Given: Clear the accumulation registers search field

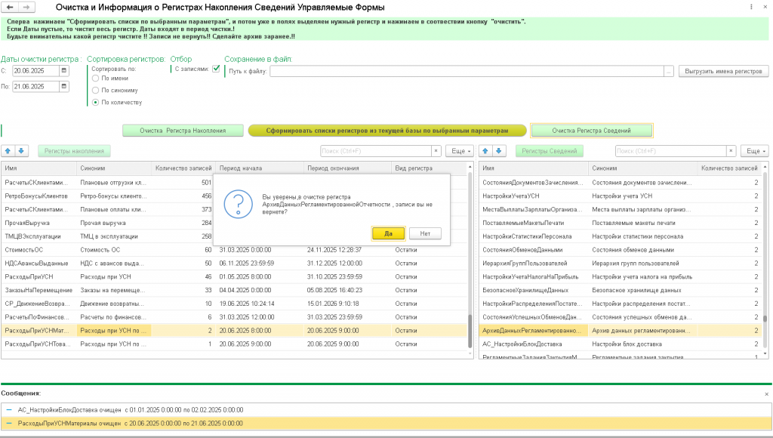Looking at the screenshot, I should tap(435, 151).
